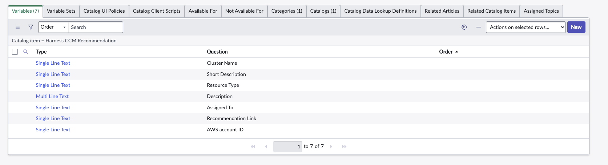The image size is (608, 165).
Task: Go to the previous page arrow
Action: (266, 147)
